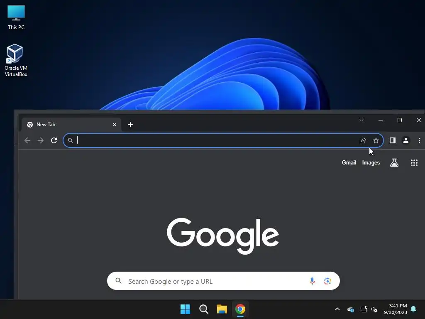Select the New Tab tab in Chrome
The width and height of the screenshot is (425, 319).
click(71, 125)
